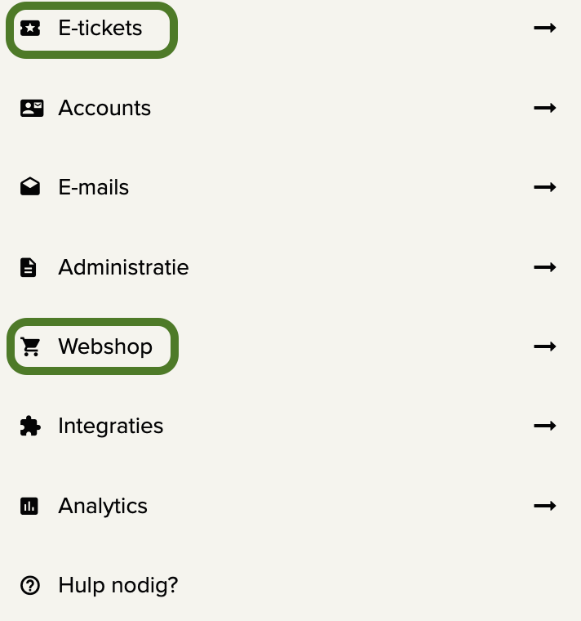Click the Analytics bar chart icon
The width and height of the screenshot is (581, 621).
click(x=29, y=506)
